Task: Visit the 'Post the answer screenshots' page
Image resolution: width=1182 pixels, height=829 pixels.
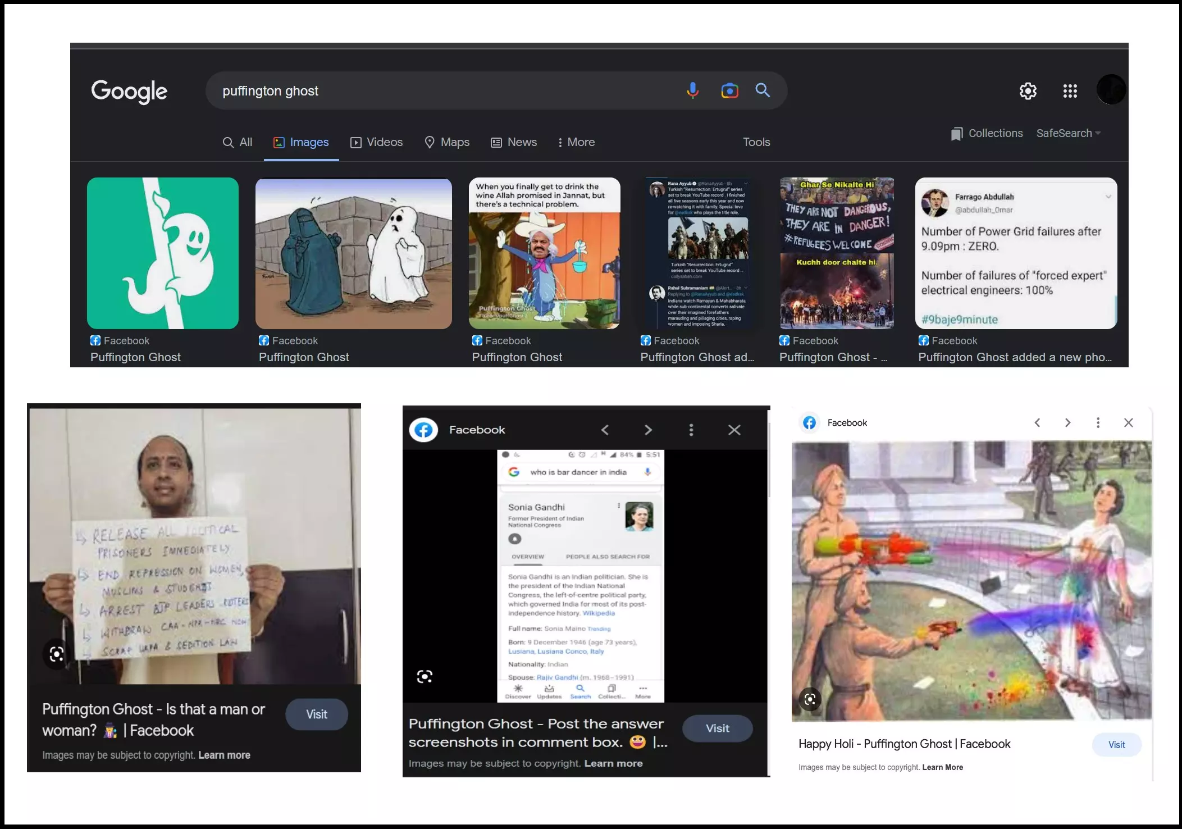Action: tap(718, 728)
